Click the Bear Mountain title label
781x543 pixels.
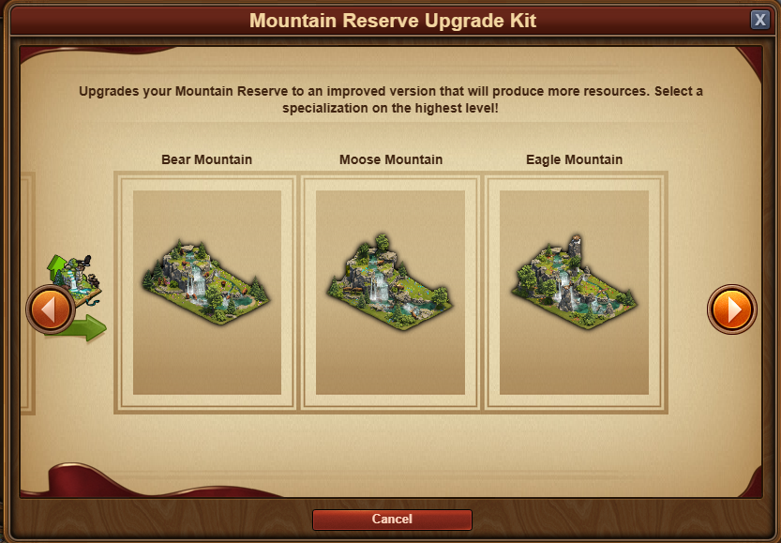pos(206,159)
